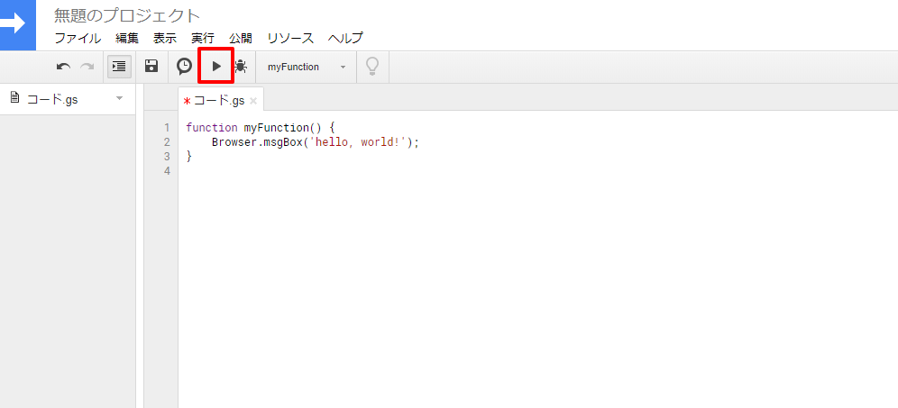Click the blue arrow project home icon
Viewport: 898px width, 408px height.
point(18,24)
